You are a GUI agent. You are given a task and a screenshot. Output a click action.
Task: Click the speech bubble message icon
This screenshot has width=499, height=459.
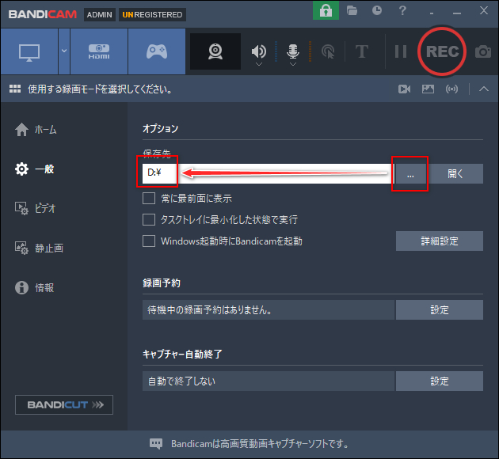(x=156, y=444)
